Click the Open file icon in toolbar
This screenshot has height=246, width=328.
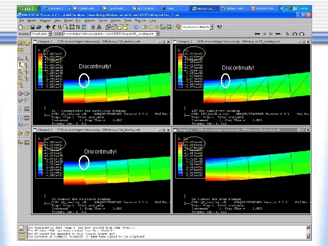pyautogui.click(x=27, y=27)
